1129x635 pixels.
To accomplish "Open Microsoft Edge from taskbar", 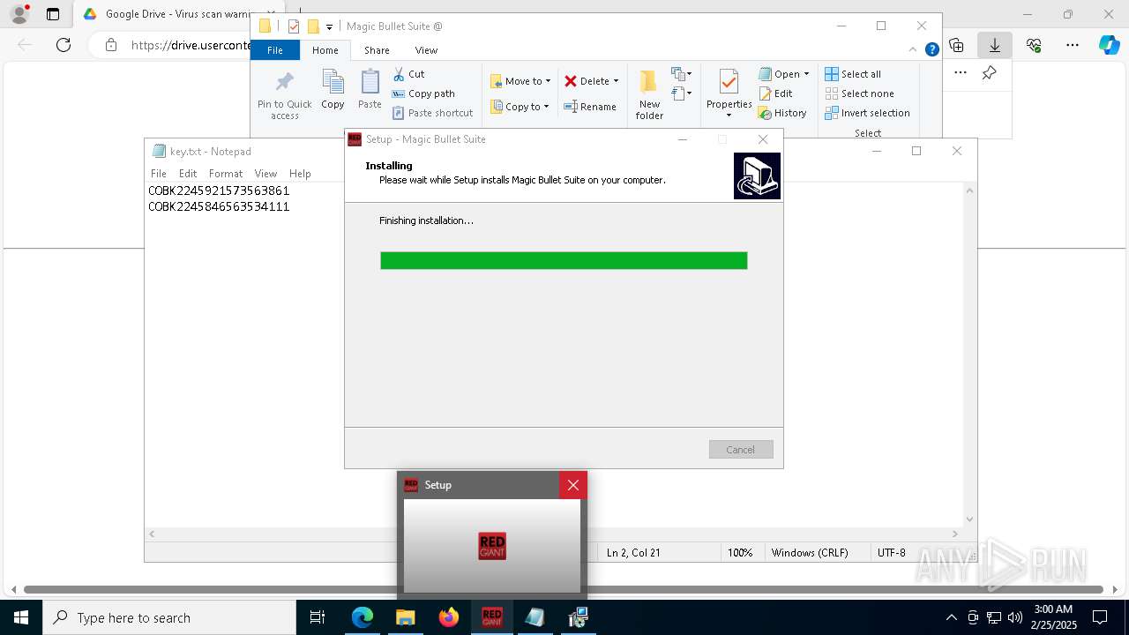I will click(363, 617).
